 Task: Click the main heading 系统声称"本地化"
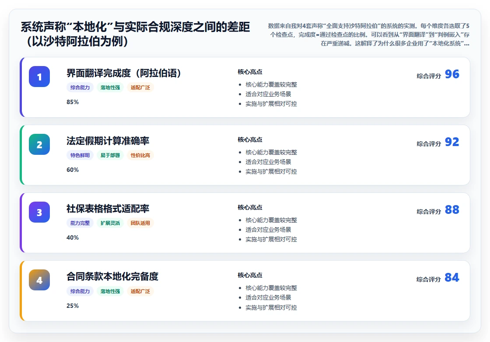pos(135,34)
